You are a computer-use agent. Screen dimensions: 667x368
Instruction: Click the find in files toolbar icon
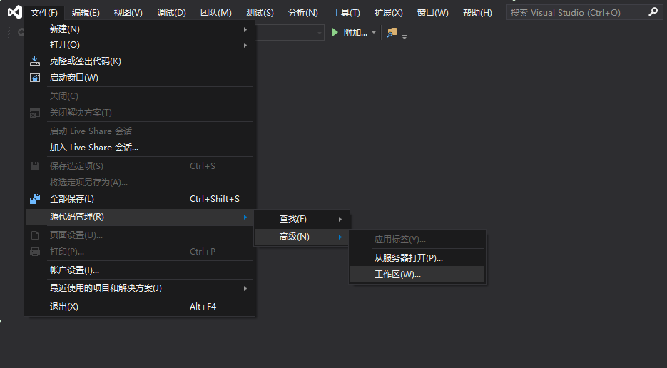(392, 32)
